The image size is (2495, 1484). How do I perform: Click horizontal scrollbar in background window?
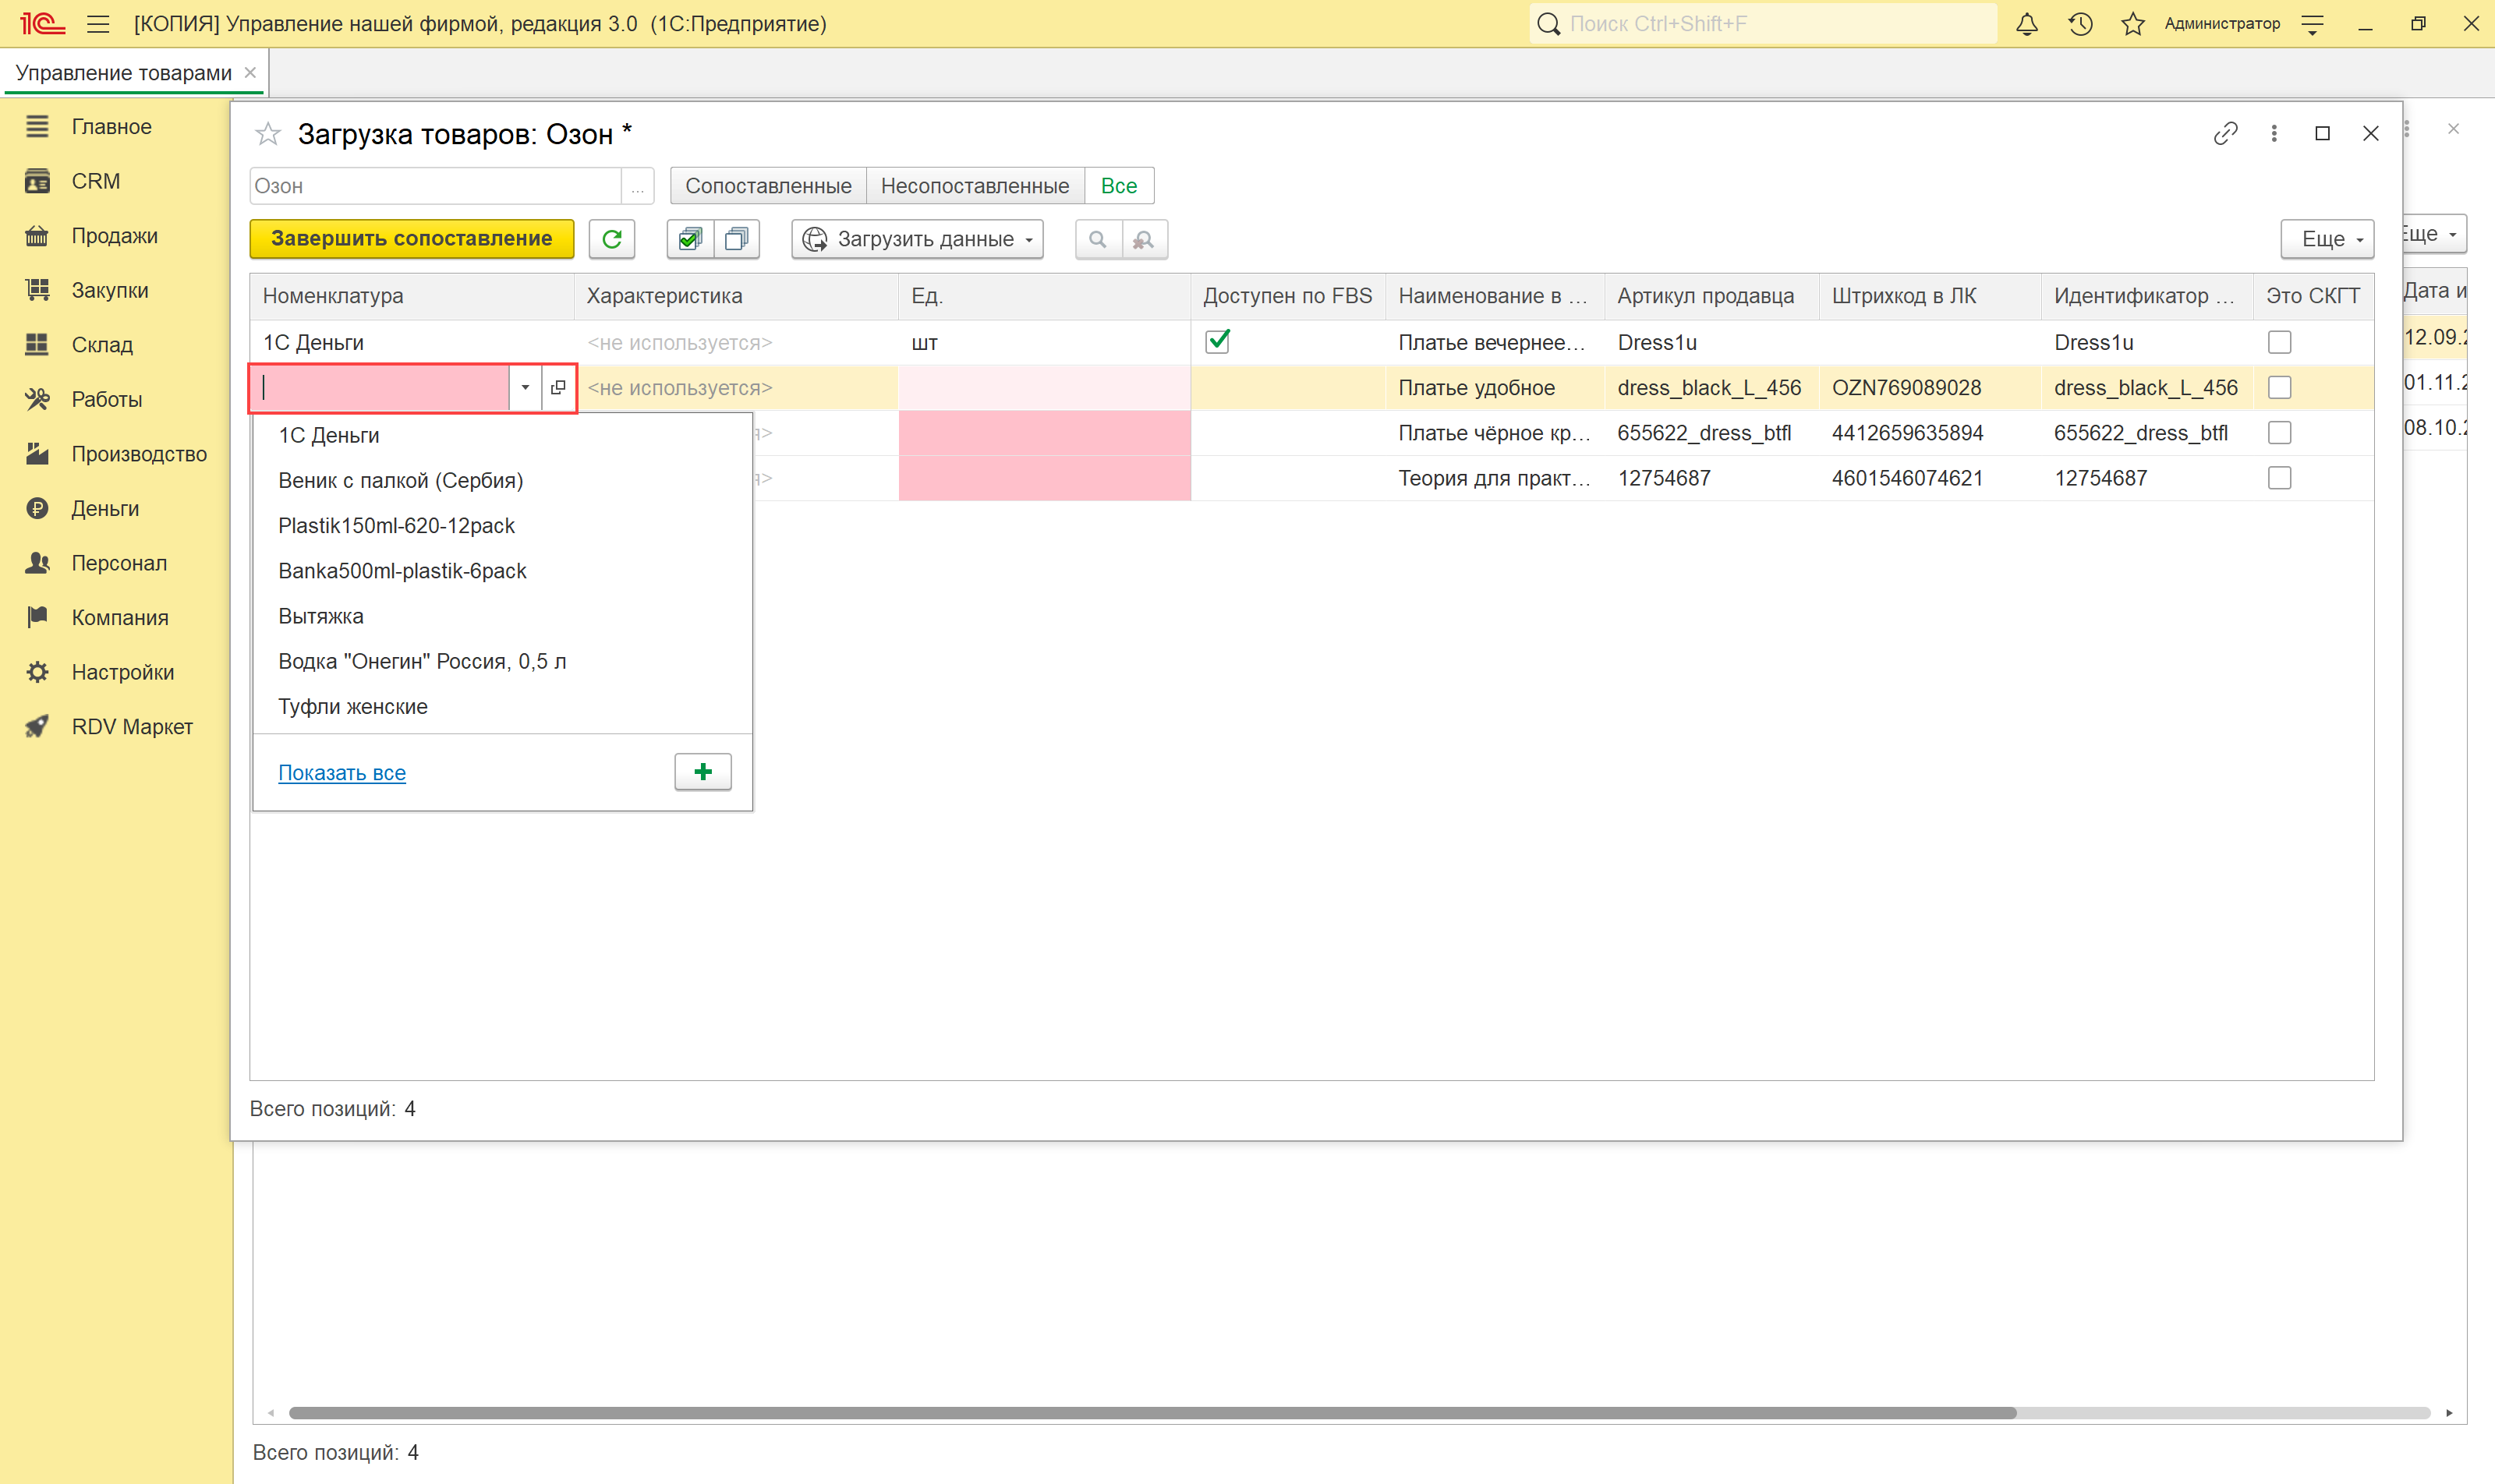1152,1413
